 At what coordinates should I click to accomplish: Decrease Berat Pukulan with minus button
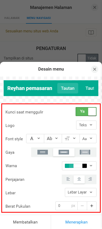click(x=82, y=206)
